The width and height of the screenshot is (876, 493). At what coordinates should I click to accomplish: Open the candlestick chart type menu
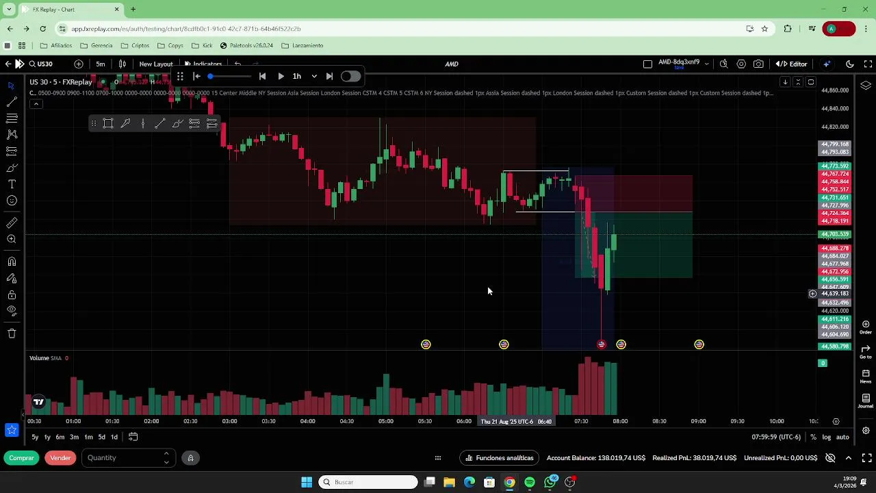pos(123,64)
